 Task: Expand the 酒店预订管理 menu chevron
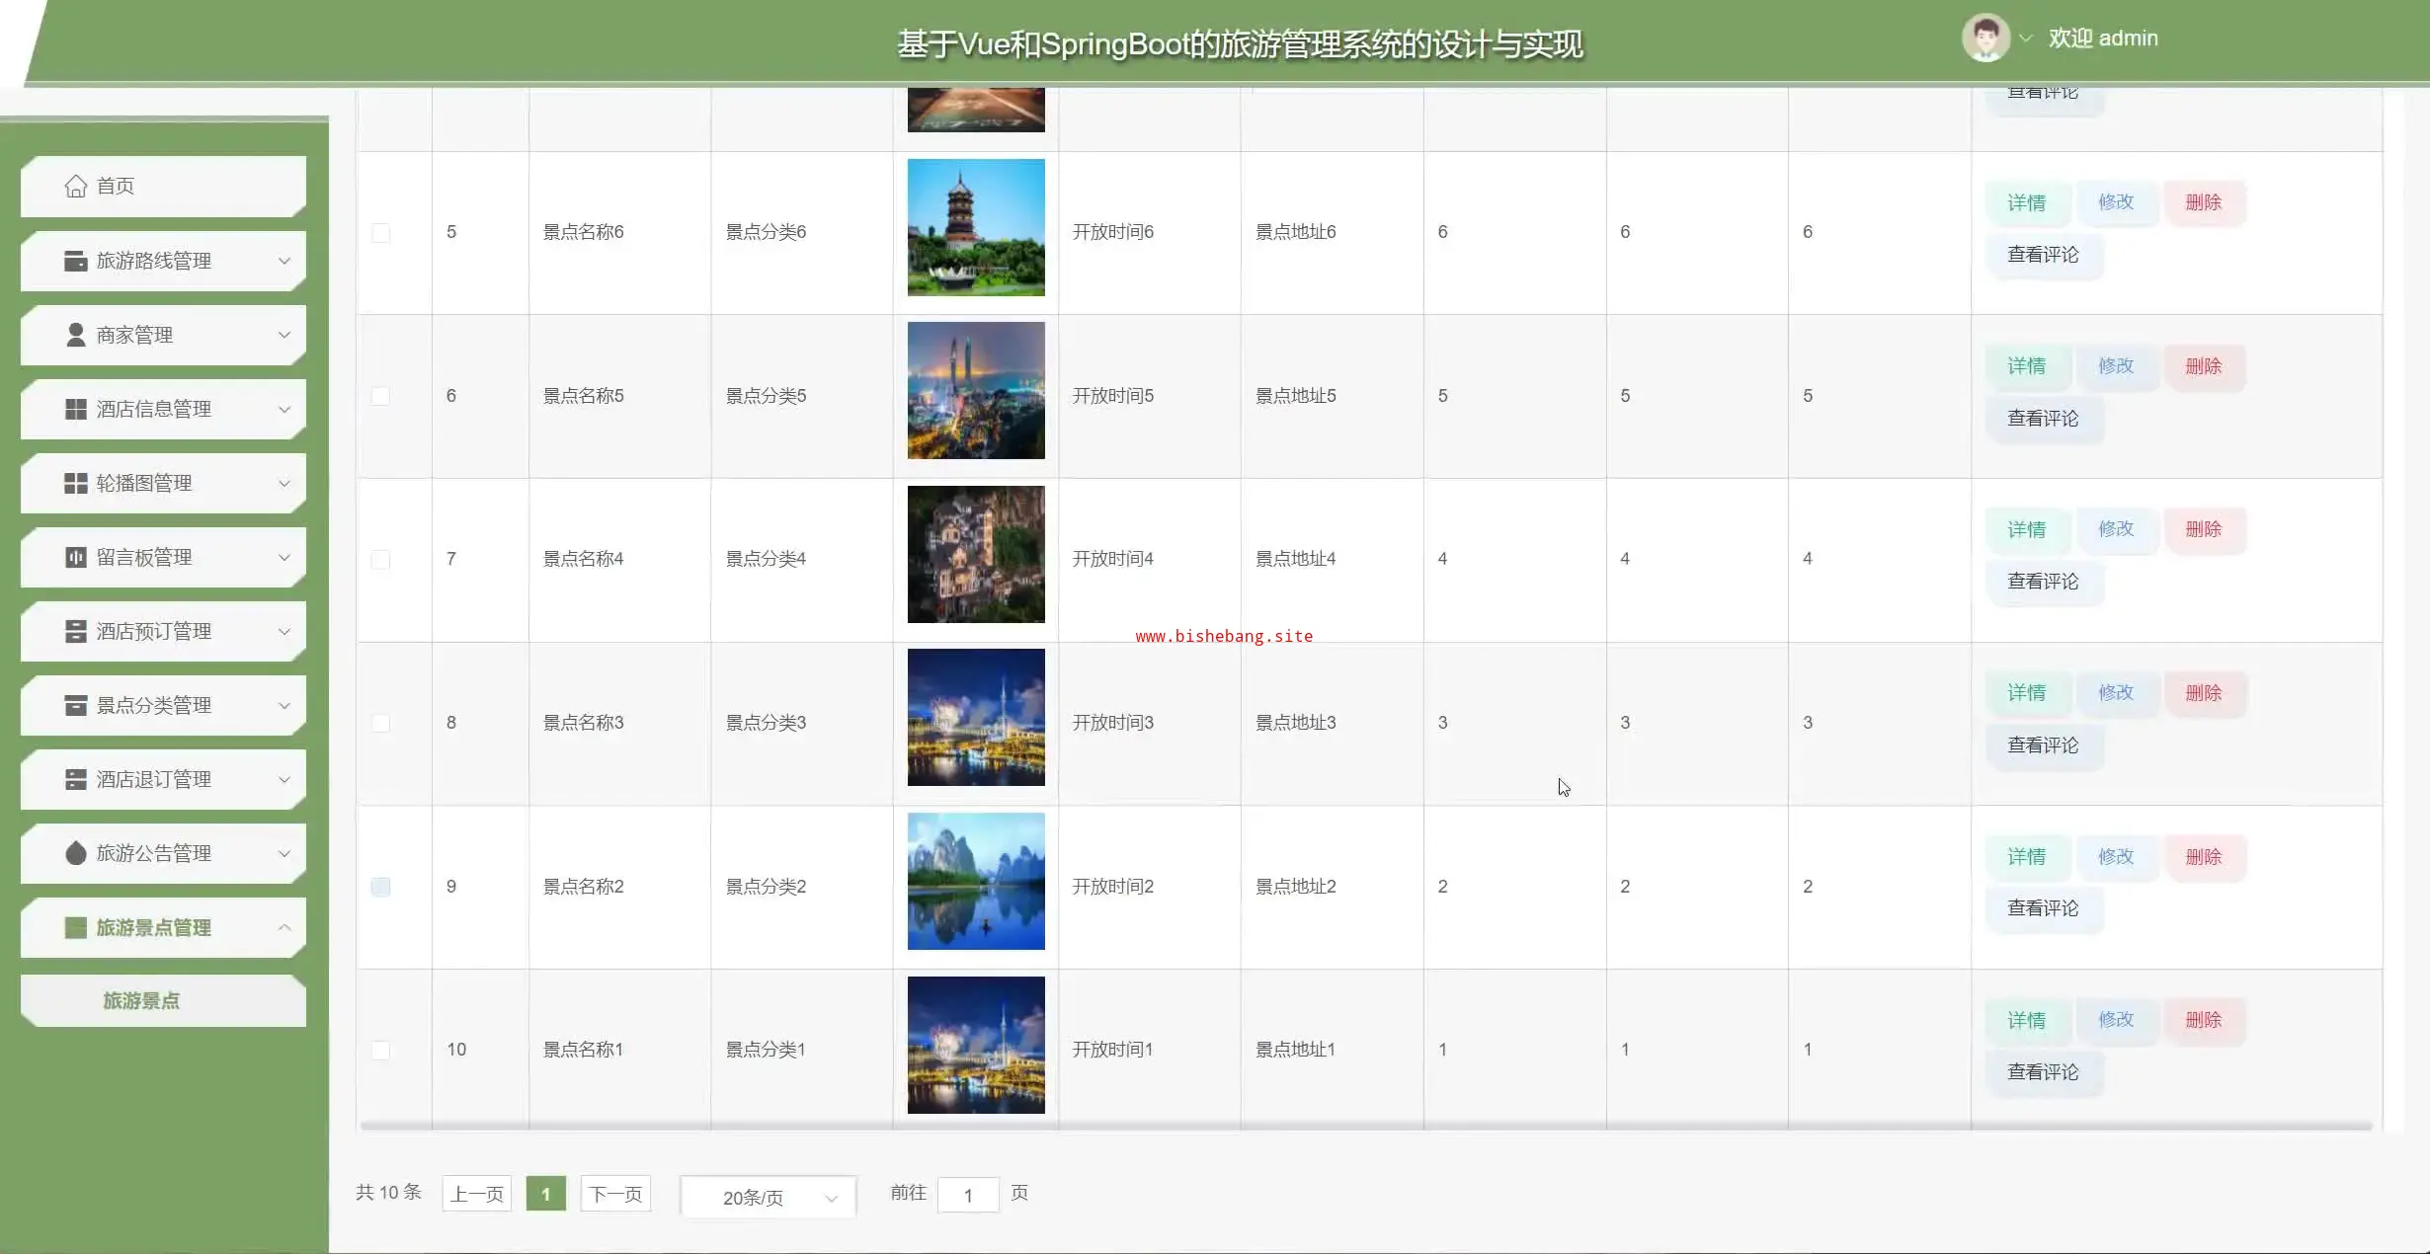[x=284, y=632]
